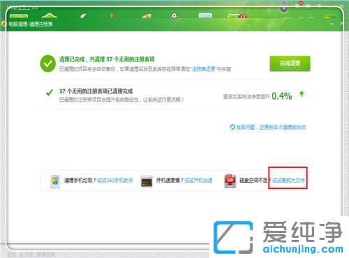349x258 pixels.
Task: Minimize the 清理注册表 window
Action: 332,24
